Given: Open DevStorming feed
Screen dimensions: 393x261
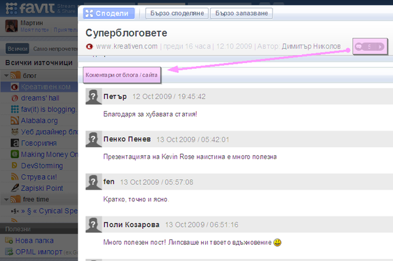Looking at the screenshot, I should click(x=42, y=166).
